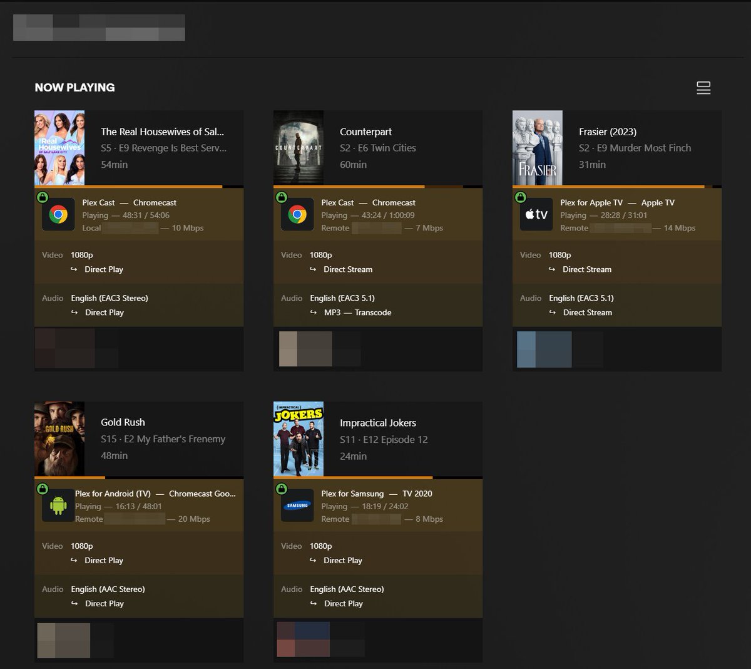Click 'English (EAC3 Stereo)' audio text

(x=110, y=298)
